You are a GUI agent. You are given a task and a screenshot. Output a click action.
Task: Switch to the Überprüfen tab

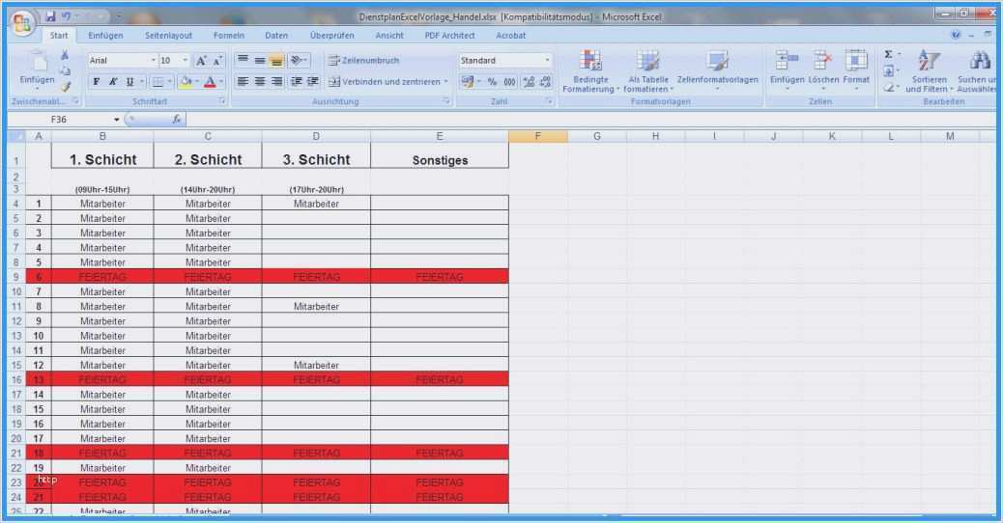click(332, 36)
